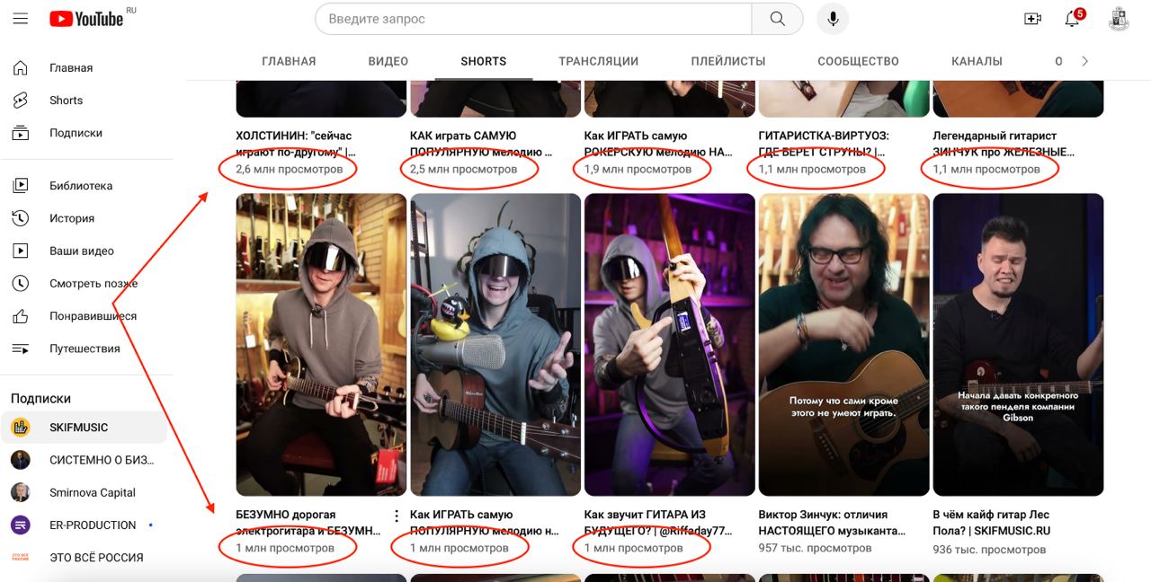Open Подписки label in sidebar

tap(76, 132)
